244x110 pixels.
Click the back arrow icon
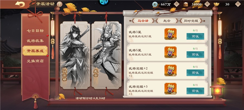pos(20,4)
